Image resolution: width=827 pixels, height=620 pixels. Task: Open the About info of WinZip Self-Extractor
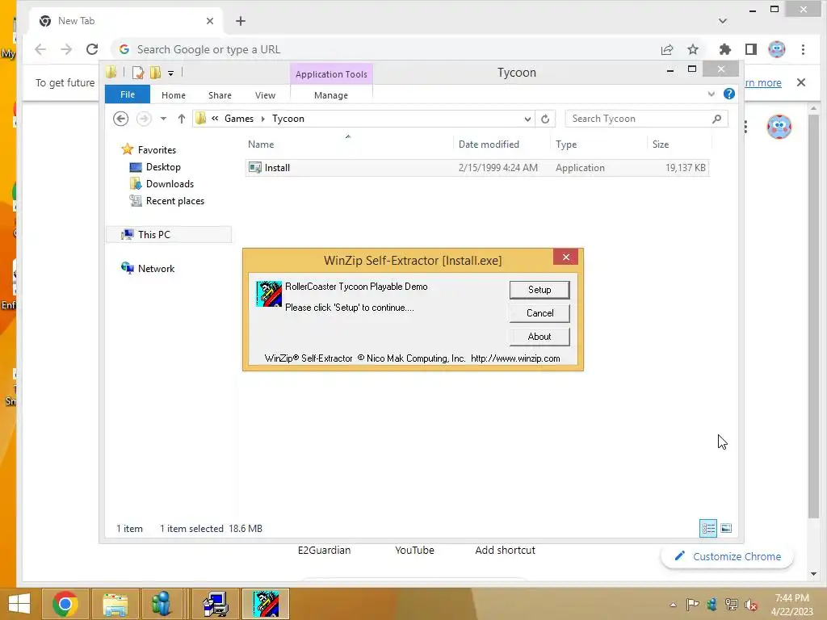pyautogui.click(x=539, y=337)
